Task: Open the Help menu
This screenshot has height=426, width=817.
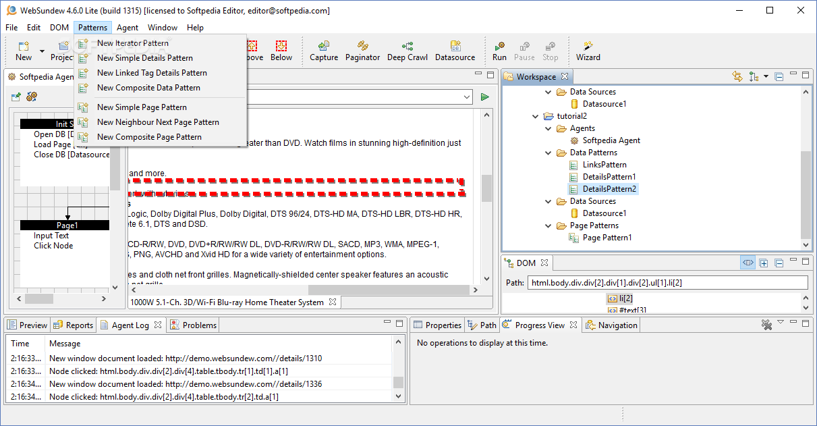Action: coord(196,28)
